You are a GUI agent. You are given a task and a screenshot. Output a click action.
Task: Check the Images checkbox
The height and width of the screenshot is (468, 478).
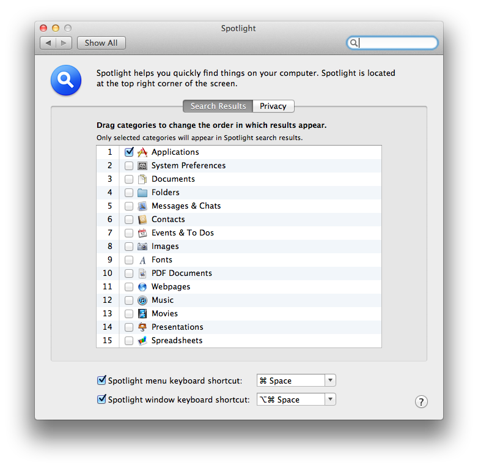129,247
